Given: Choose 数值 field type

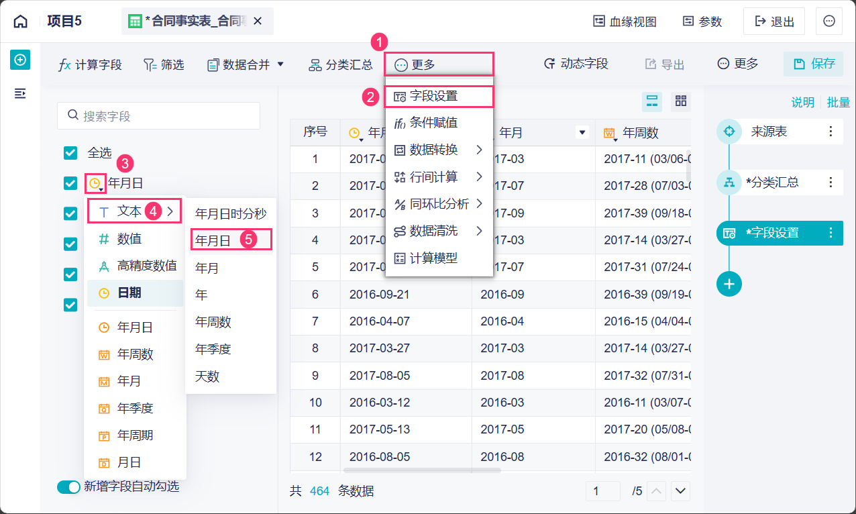Looking at the screenshot, I should (x=135, y=239).
